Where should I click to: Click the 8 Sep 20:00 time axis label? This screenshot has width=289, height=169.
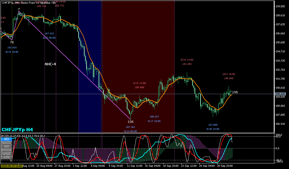pyautogui.click(x=116, y=166)
